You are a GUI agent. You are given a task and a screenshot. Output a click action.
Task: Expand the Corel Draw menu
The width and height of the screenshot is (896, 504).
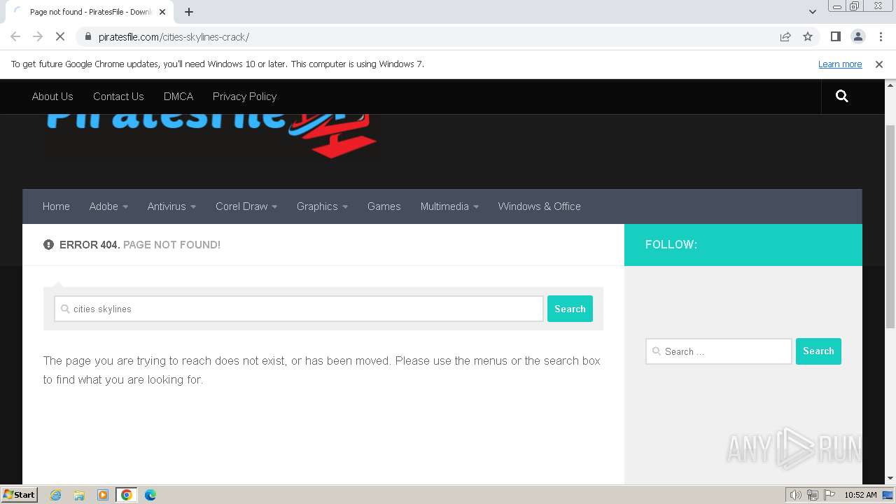(246, 206)
